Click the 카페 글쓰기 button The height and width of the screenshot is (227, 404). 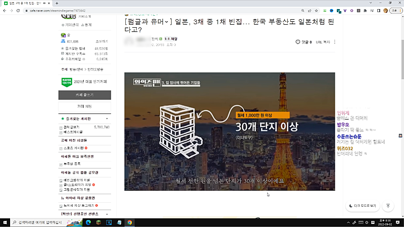tap(84, 95)
